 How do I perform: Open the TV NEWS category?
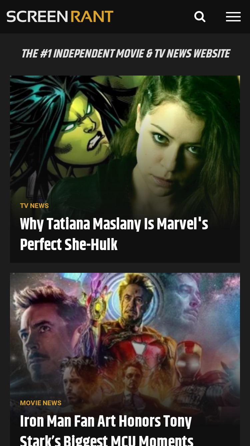pos(34,206)
